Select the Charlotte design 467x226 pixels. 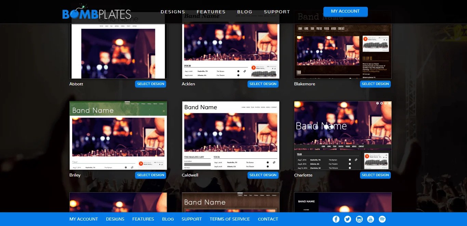[x=375, y=175]
